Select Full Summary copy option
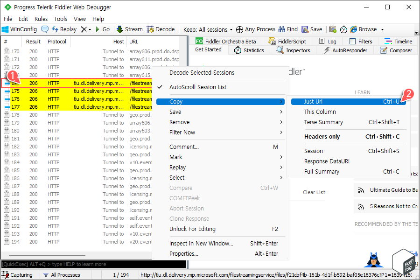This screenshot has width=420, height=280. pyautogui.click(x=349, y=171)
